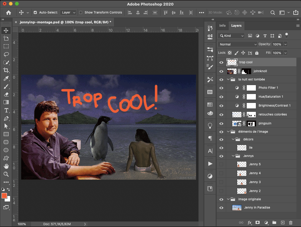This screenshot has height=227, width=301.
Task: Hide the johnknoll layer
Action: pos(221,71)
